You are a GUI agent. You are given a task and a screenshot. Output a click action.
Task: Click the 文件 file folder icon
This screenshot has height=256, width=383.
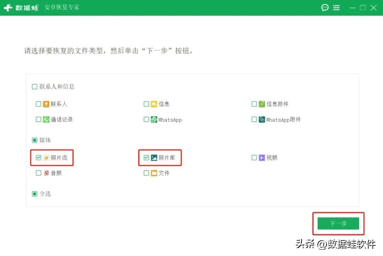[154, 173]
